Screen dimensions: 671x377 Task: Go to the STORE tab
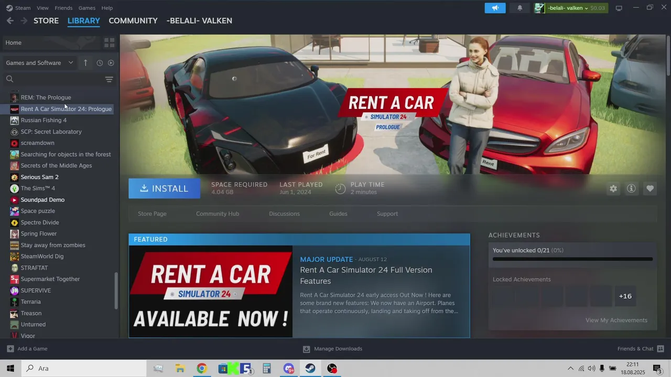click(46, 20)
